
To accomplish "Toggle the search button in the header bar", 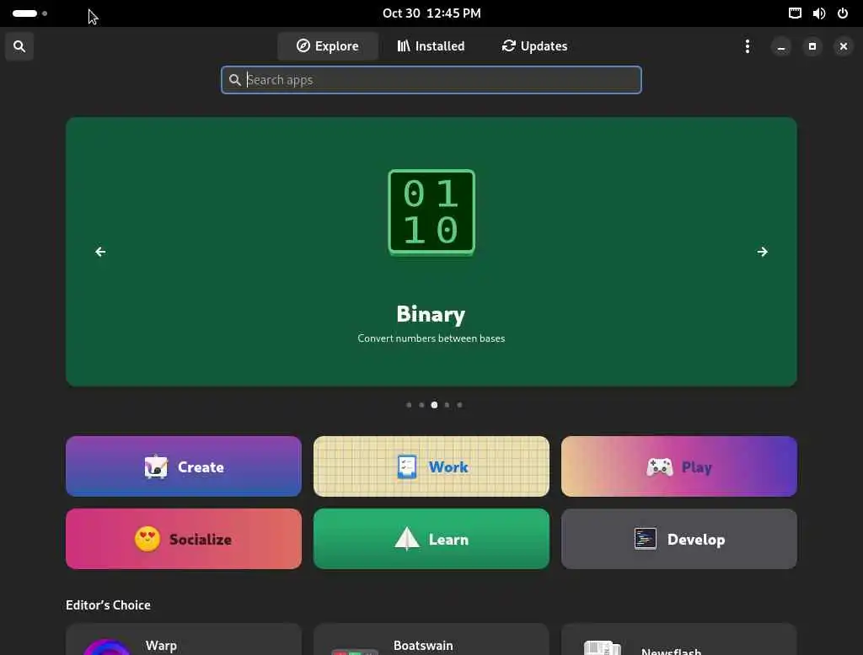I will pyautogui.click(x=19, y=46).
